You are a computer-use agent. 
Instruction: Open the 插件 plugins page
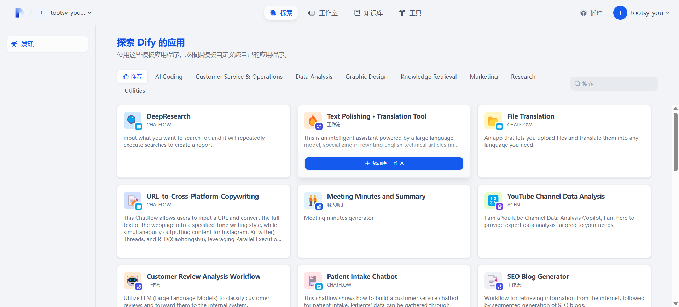pos(591,13)
